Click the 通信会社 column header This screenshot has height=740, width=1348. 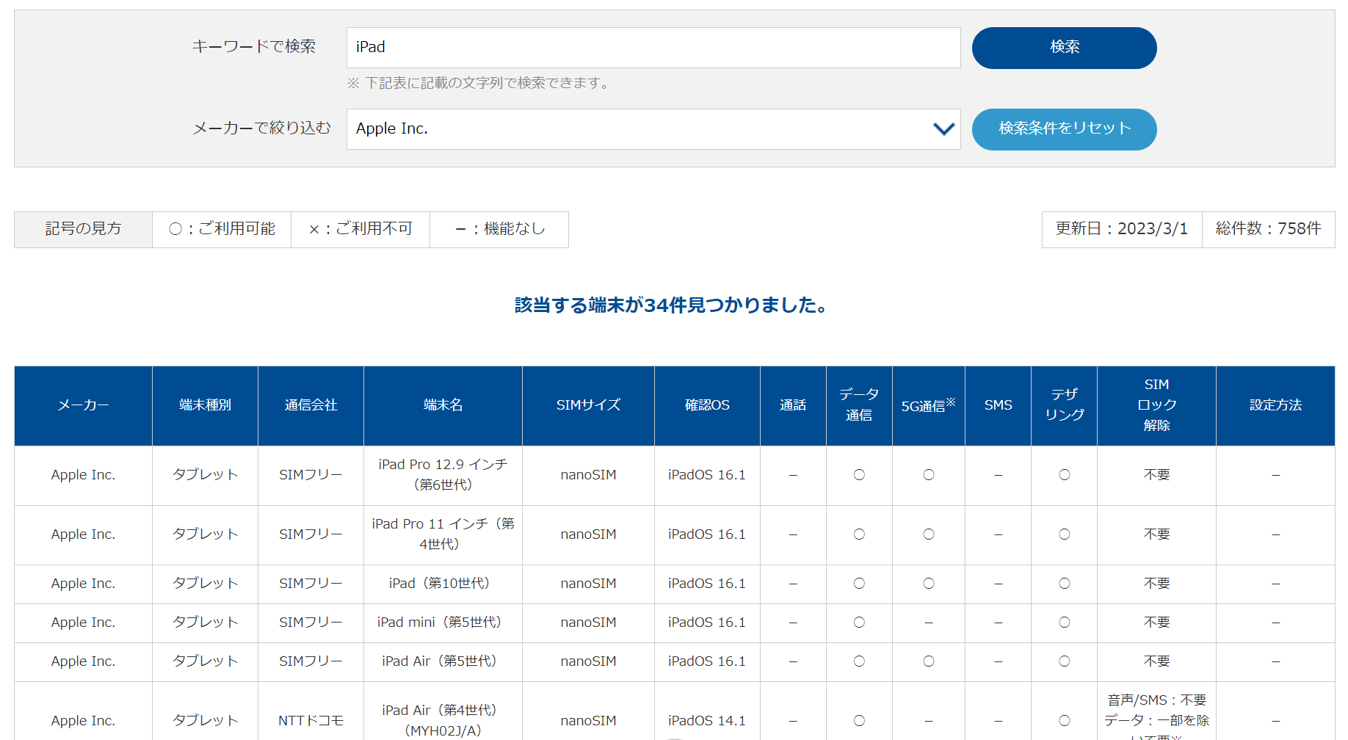(311, 405)
